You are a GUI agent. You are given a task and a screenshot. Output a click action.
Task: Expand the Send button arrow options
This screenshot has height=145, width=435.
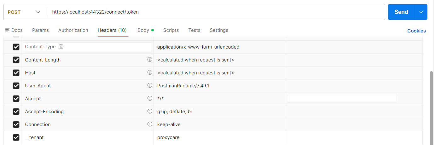[421, 12]
